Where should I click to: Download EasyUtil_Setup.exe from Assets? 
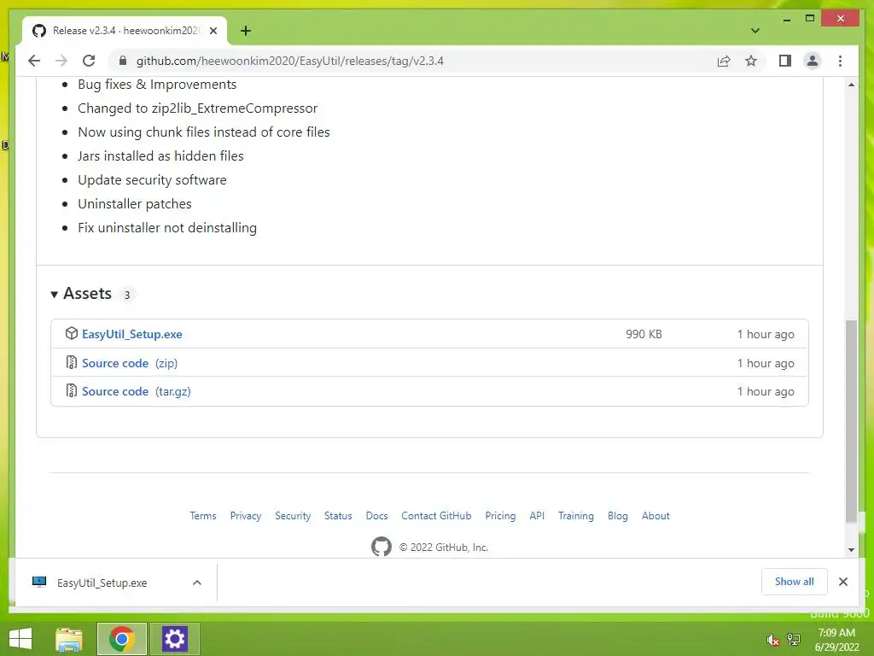tap(132, 334)
